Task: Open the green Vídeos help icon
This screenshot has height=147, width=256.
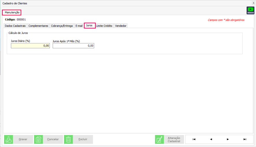Action: click(x=250, y=10)
